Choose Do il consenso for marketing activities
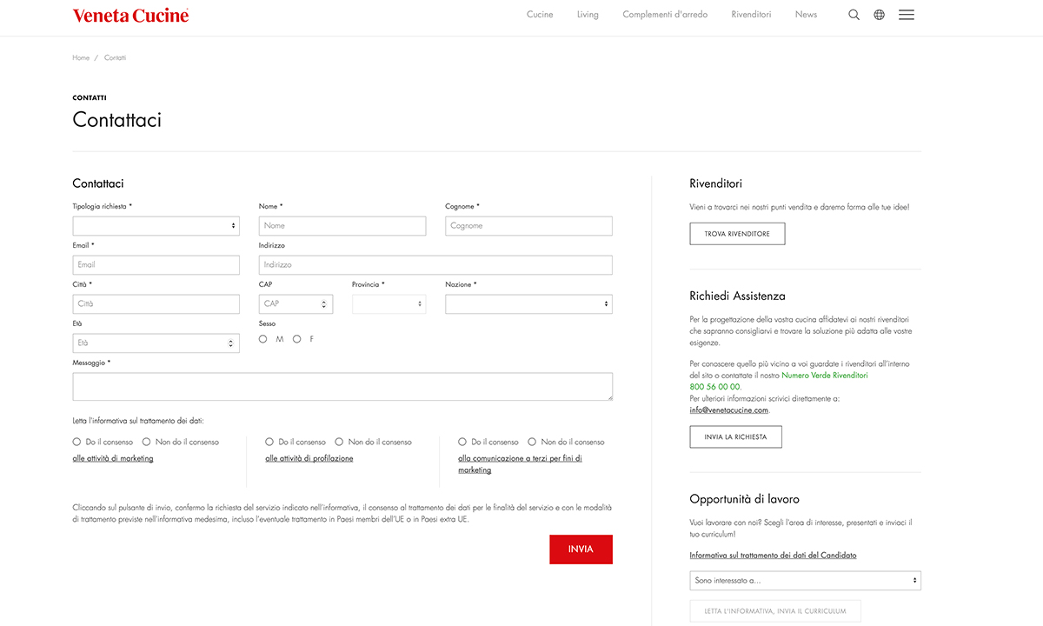This screenshot has width=1043, height=626. [x=77, y=442]
